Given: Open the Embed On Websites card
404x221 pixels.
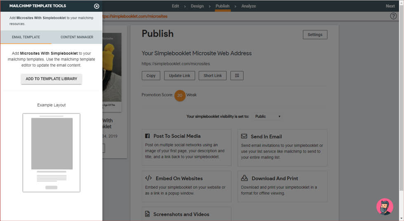Looking at the screenshot, I should coord(186,186).
